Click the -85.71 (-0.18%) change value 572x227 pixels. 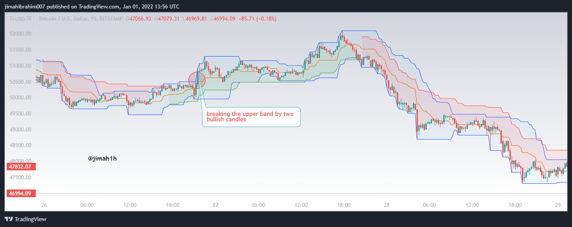257,19
